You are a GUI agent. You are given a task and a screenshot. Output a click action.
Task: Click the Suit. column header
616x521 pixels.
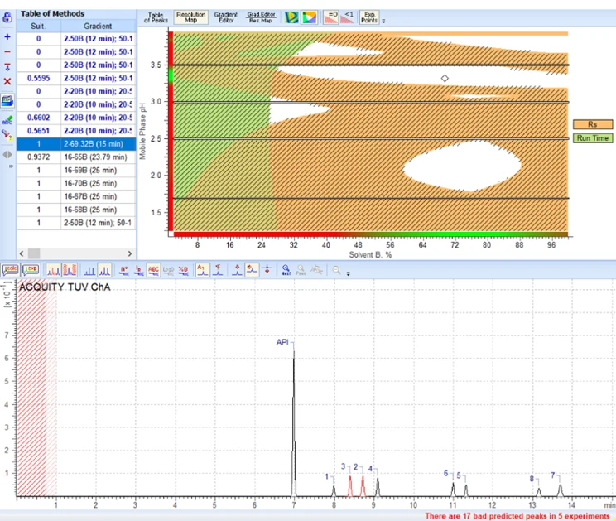[x=38, y=26]
